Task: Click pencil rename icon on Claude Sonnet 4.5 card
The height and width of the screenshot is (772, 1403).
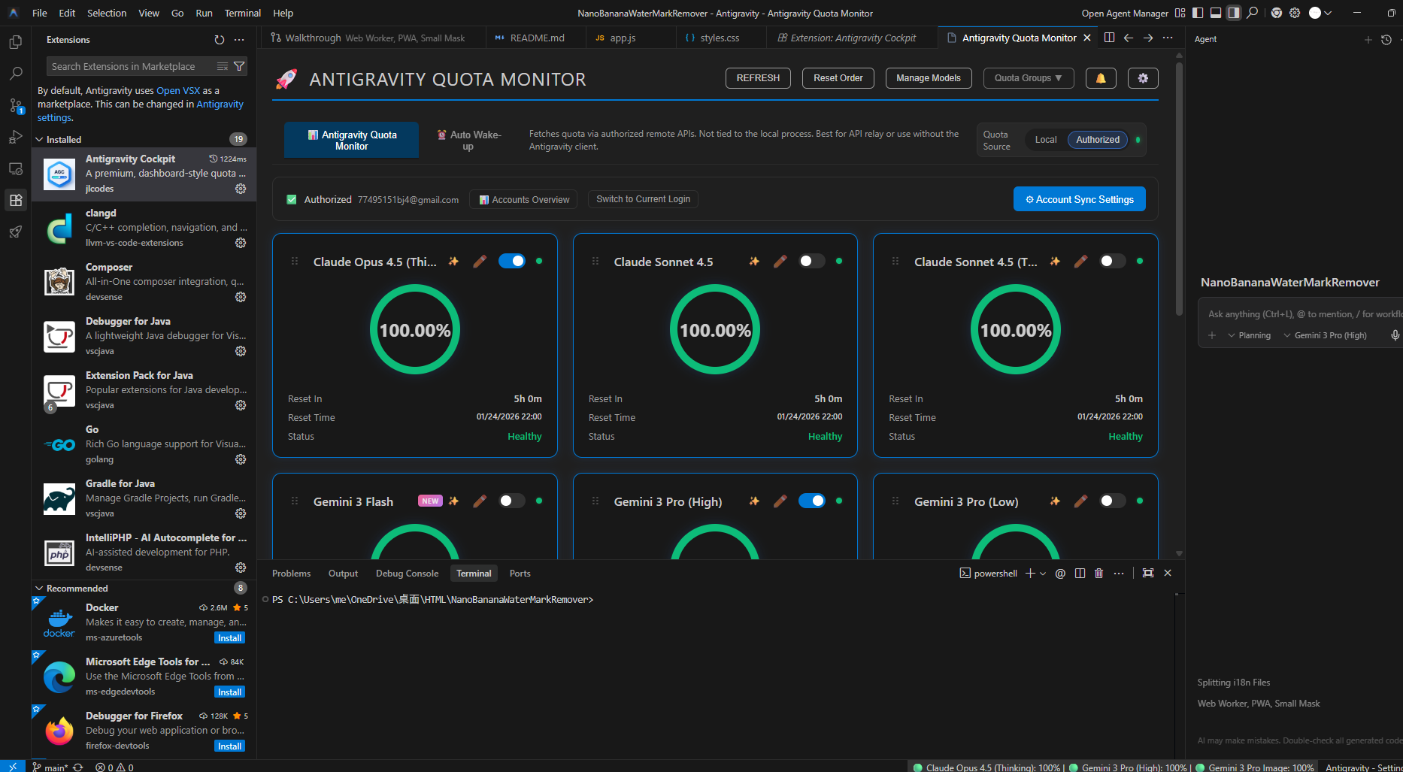Action: [780, 262]
